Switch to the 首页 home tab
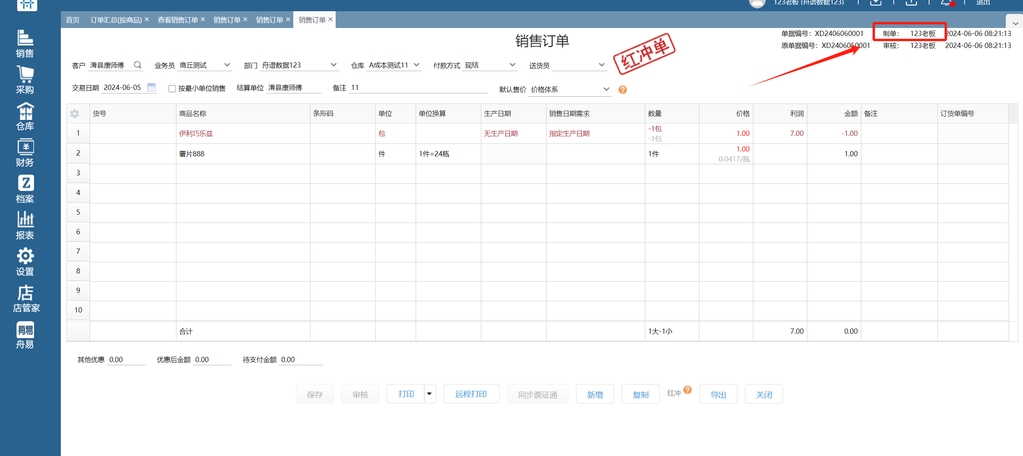This screenshot has width=1023, height=456. 72,20
